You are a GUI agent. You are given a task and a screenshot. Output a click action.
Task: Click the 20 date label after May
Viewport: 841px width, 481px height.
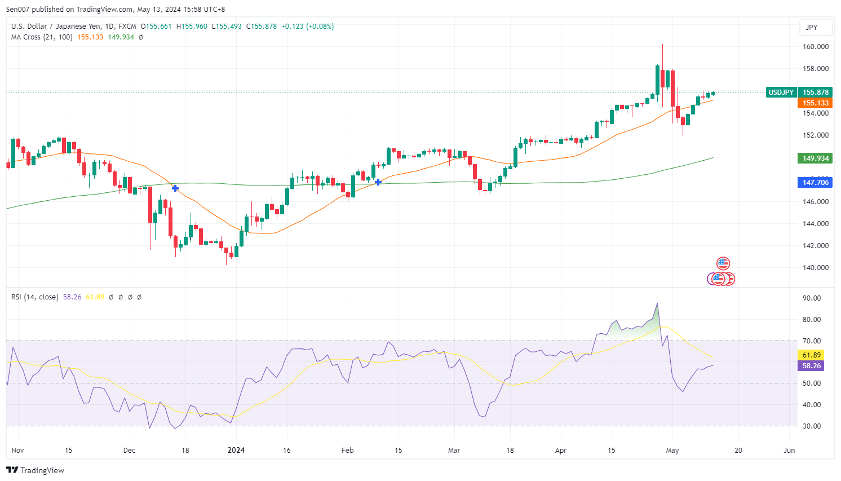click(x=738, y=451)
